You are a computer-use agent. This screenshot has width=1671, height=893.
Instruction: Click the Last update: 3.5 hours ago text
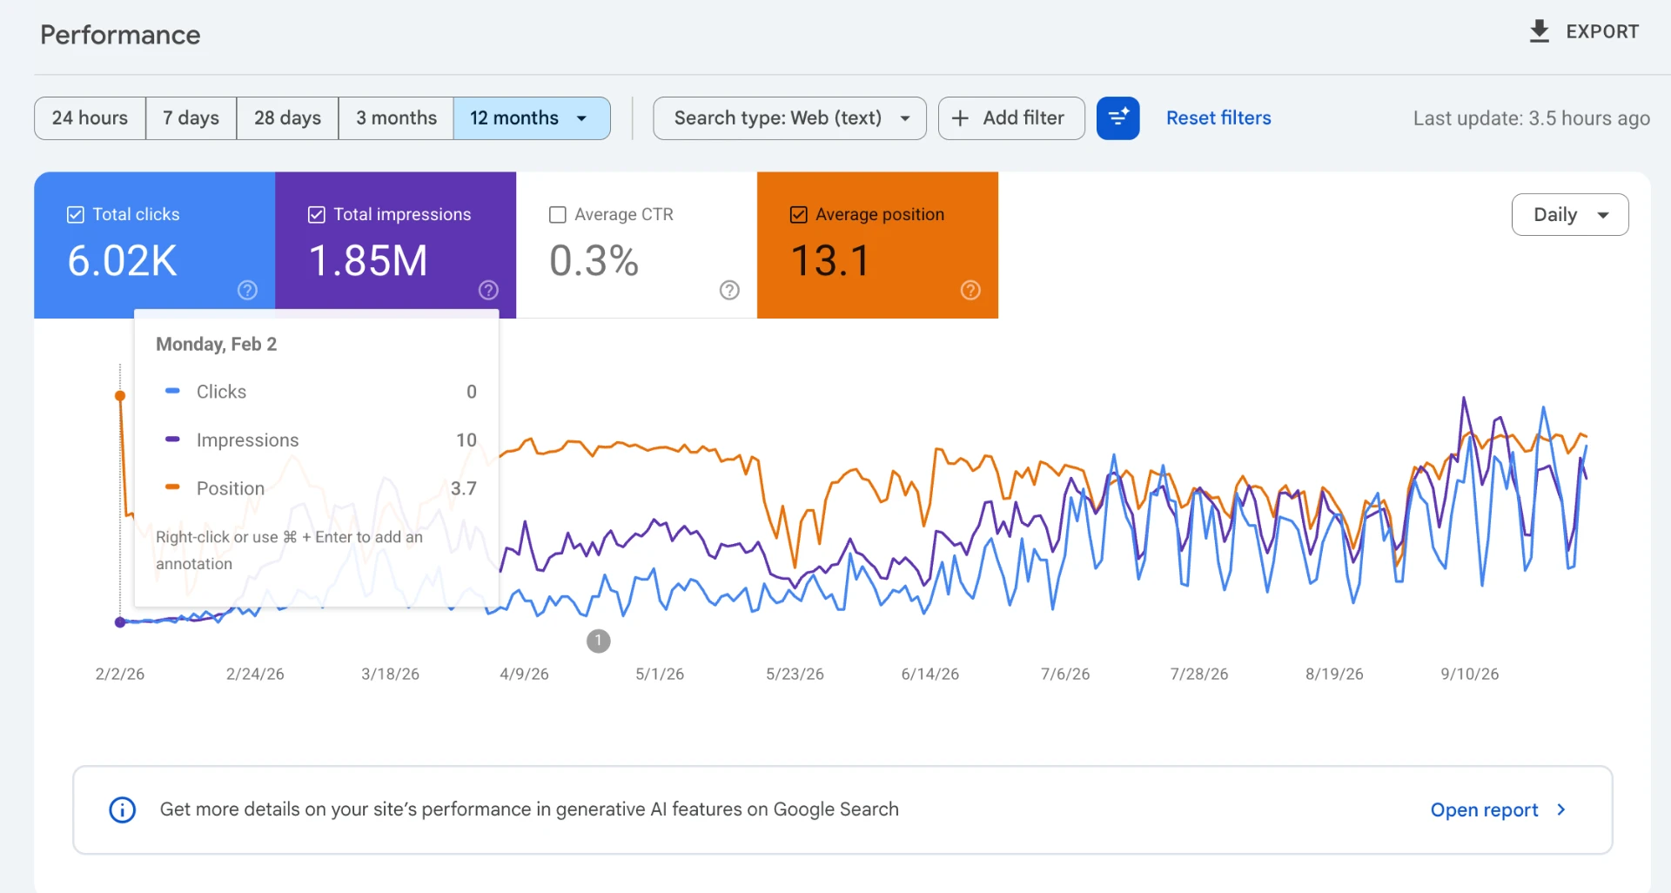pyautogui.click(x=1531, y=118)
